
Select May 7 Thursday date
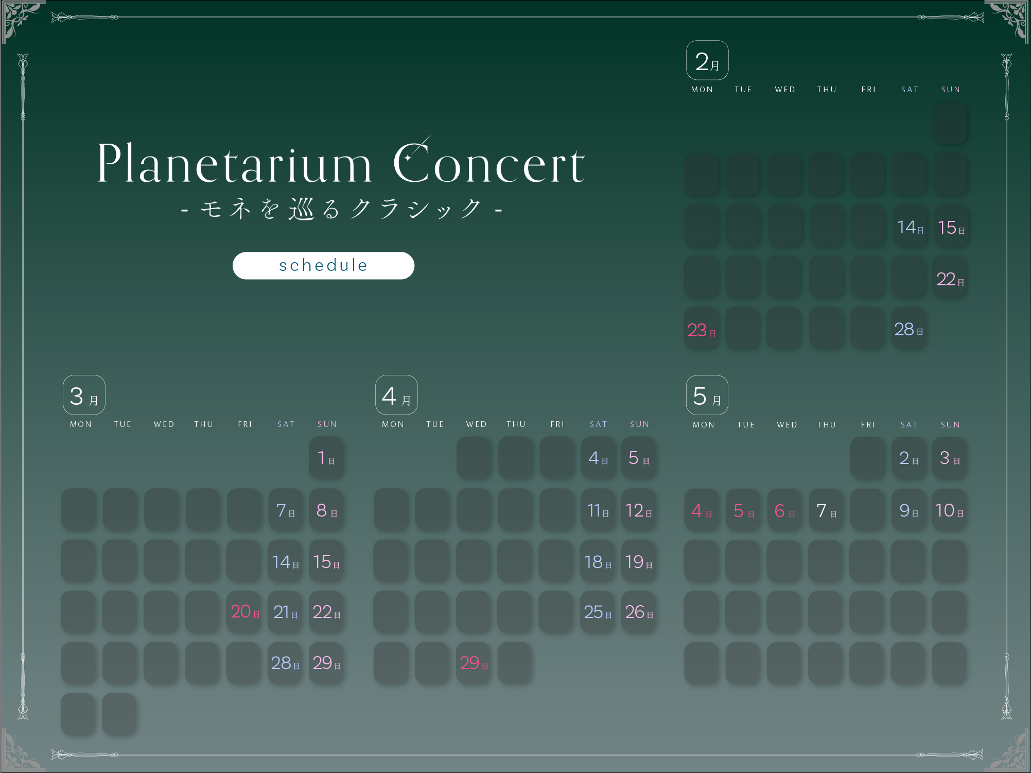[826, 510]
